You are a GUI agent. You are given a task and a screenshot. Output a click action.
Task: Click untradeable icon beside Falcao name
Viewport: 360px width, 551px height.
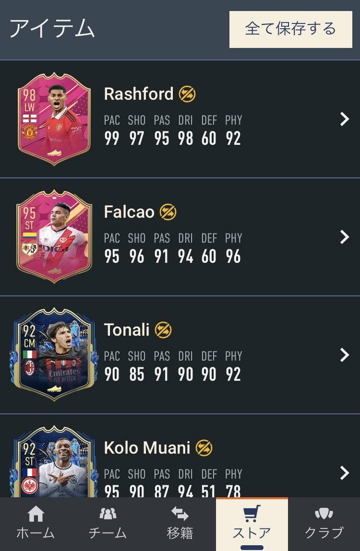[x=168, y=212]
